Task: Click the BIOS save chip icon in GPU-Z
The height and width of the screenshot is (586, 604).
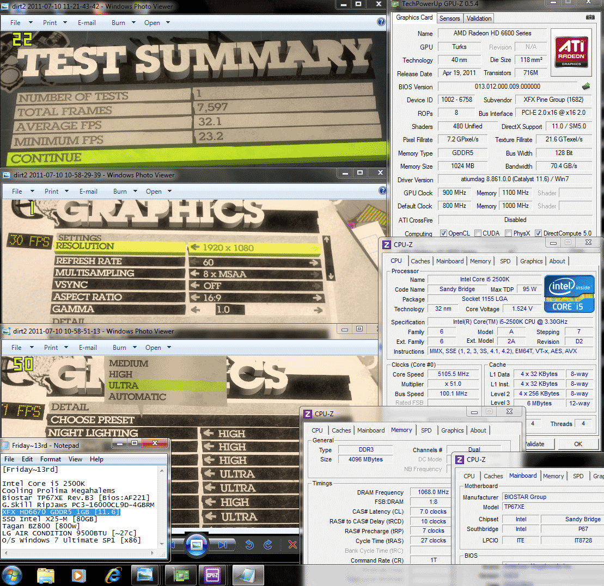Action: 586,86
